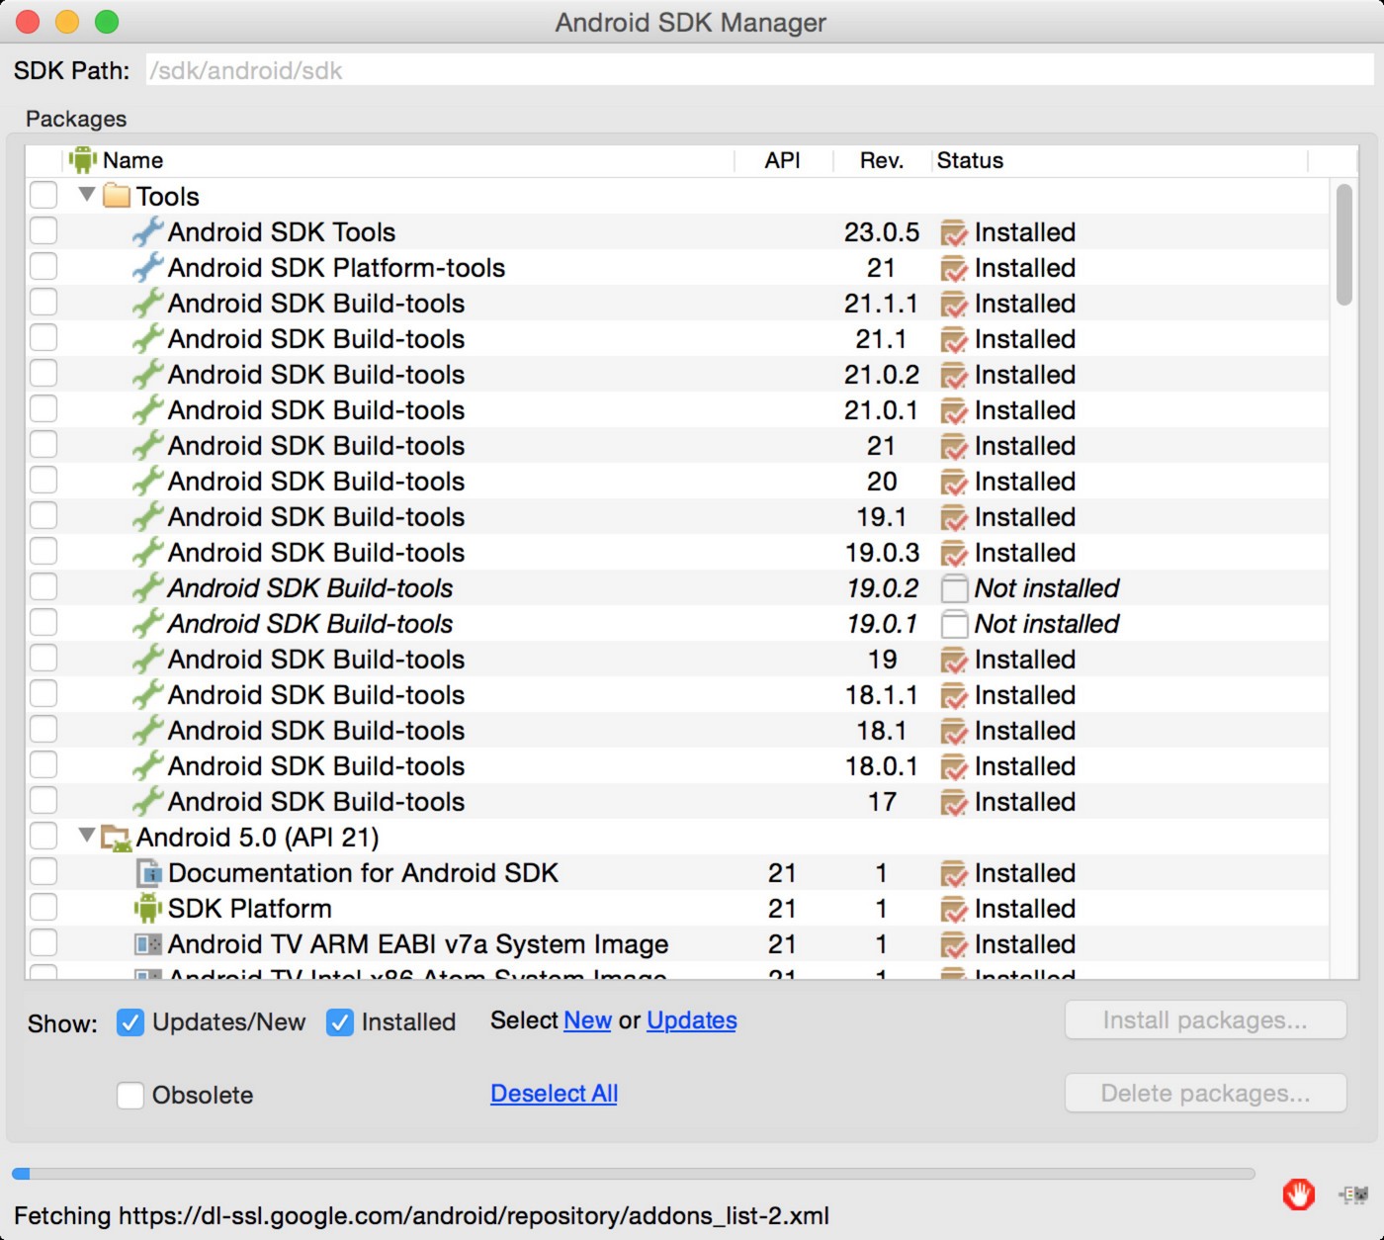Click the Build-tools 19.0.1 wrench icon
The width and height of the screenshot is (1384, 1240).
point(147,624)
